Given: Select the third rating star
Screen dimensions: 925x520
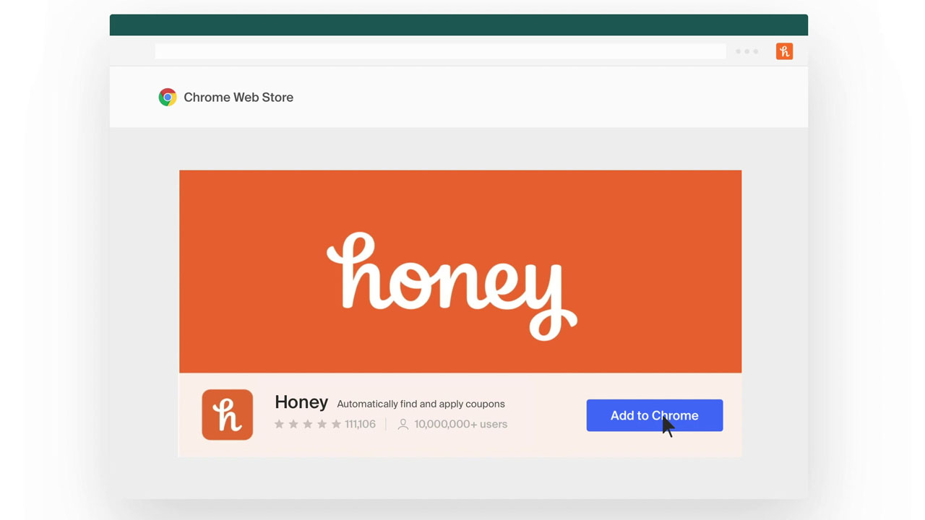Looking at the screenshot, I should click(x=308, y=424).
